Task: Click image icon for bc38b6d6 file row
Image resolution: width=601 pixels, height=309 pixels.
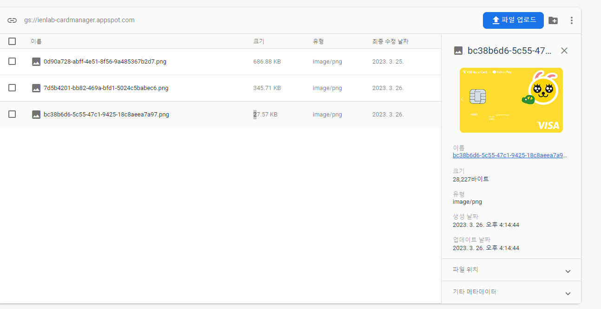Action: point(36,115)
